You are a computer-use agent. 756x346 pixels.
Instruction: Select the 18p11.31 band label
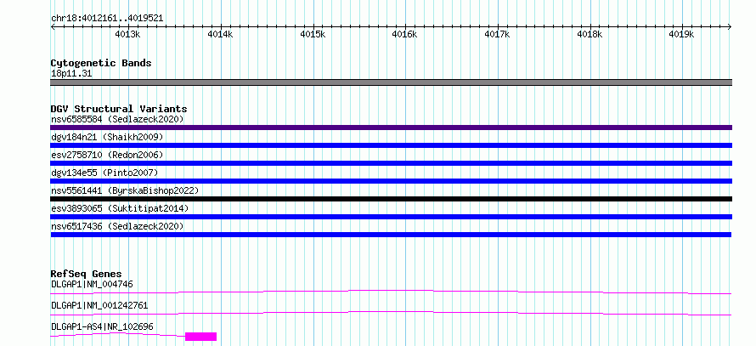(x=71, y=74)
